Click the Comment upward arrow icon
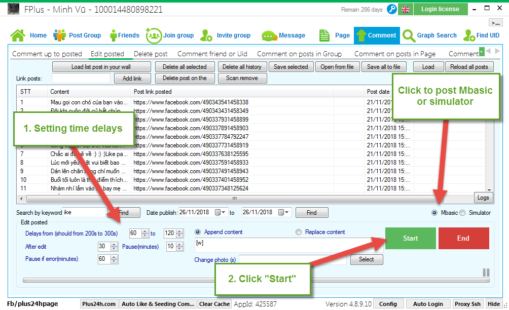The height and width of the screenshot is (310, 509). 360,35
